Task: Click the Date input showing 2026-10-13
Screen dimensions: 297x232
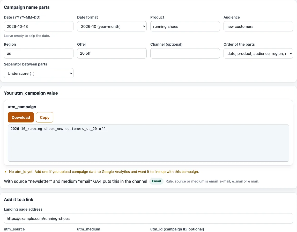Action: [x=39, y=26]
